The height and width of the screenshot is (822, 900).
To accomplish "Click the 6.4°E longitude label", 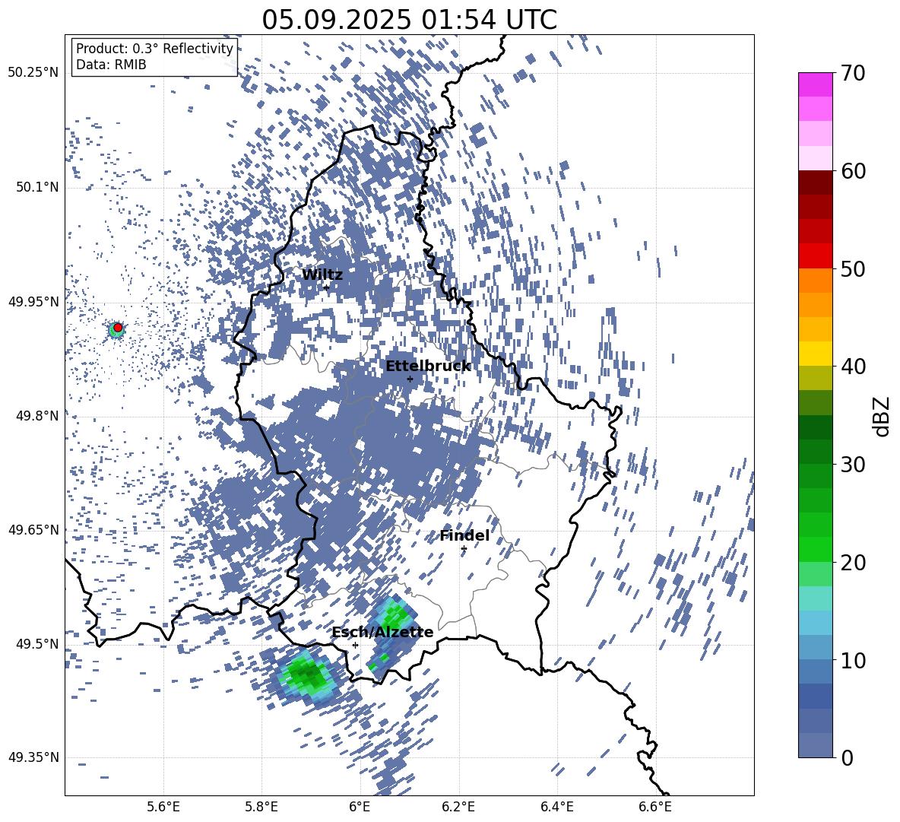I will tap(557, 807).
